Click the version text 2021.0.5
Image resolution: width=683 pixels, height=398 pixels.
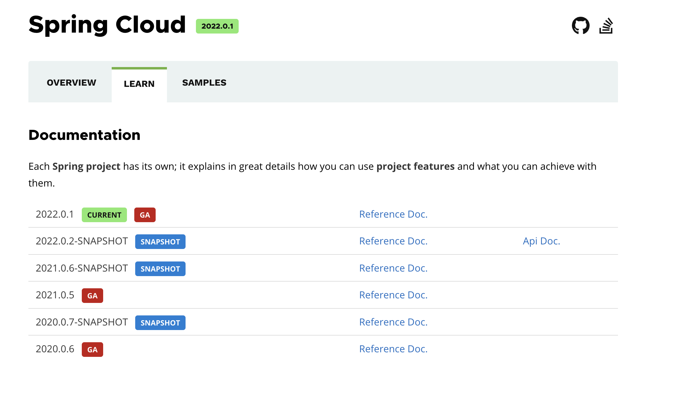[55, 295]
